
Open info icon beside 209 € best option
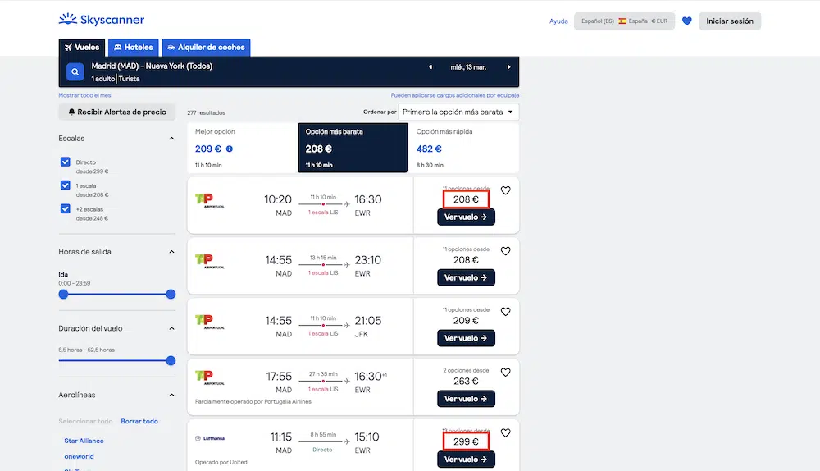(x=229, y=149)
